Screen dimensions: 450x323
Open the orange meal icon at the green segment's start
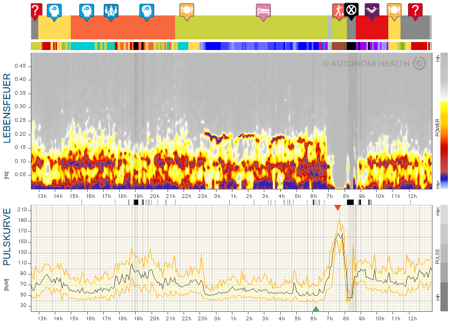[187, 12]
